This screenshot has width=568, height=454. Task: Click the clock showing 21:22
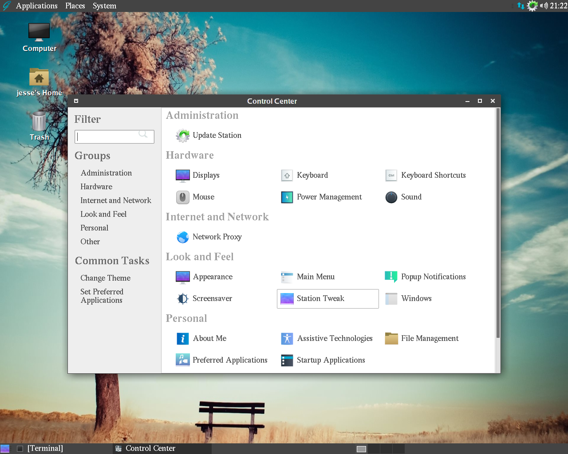[559, 6]
